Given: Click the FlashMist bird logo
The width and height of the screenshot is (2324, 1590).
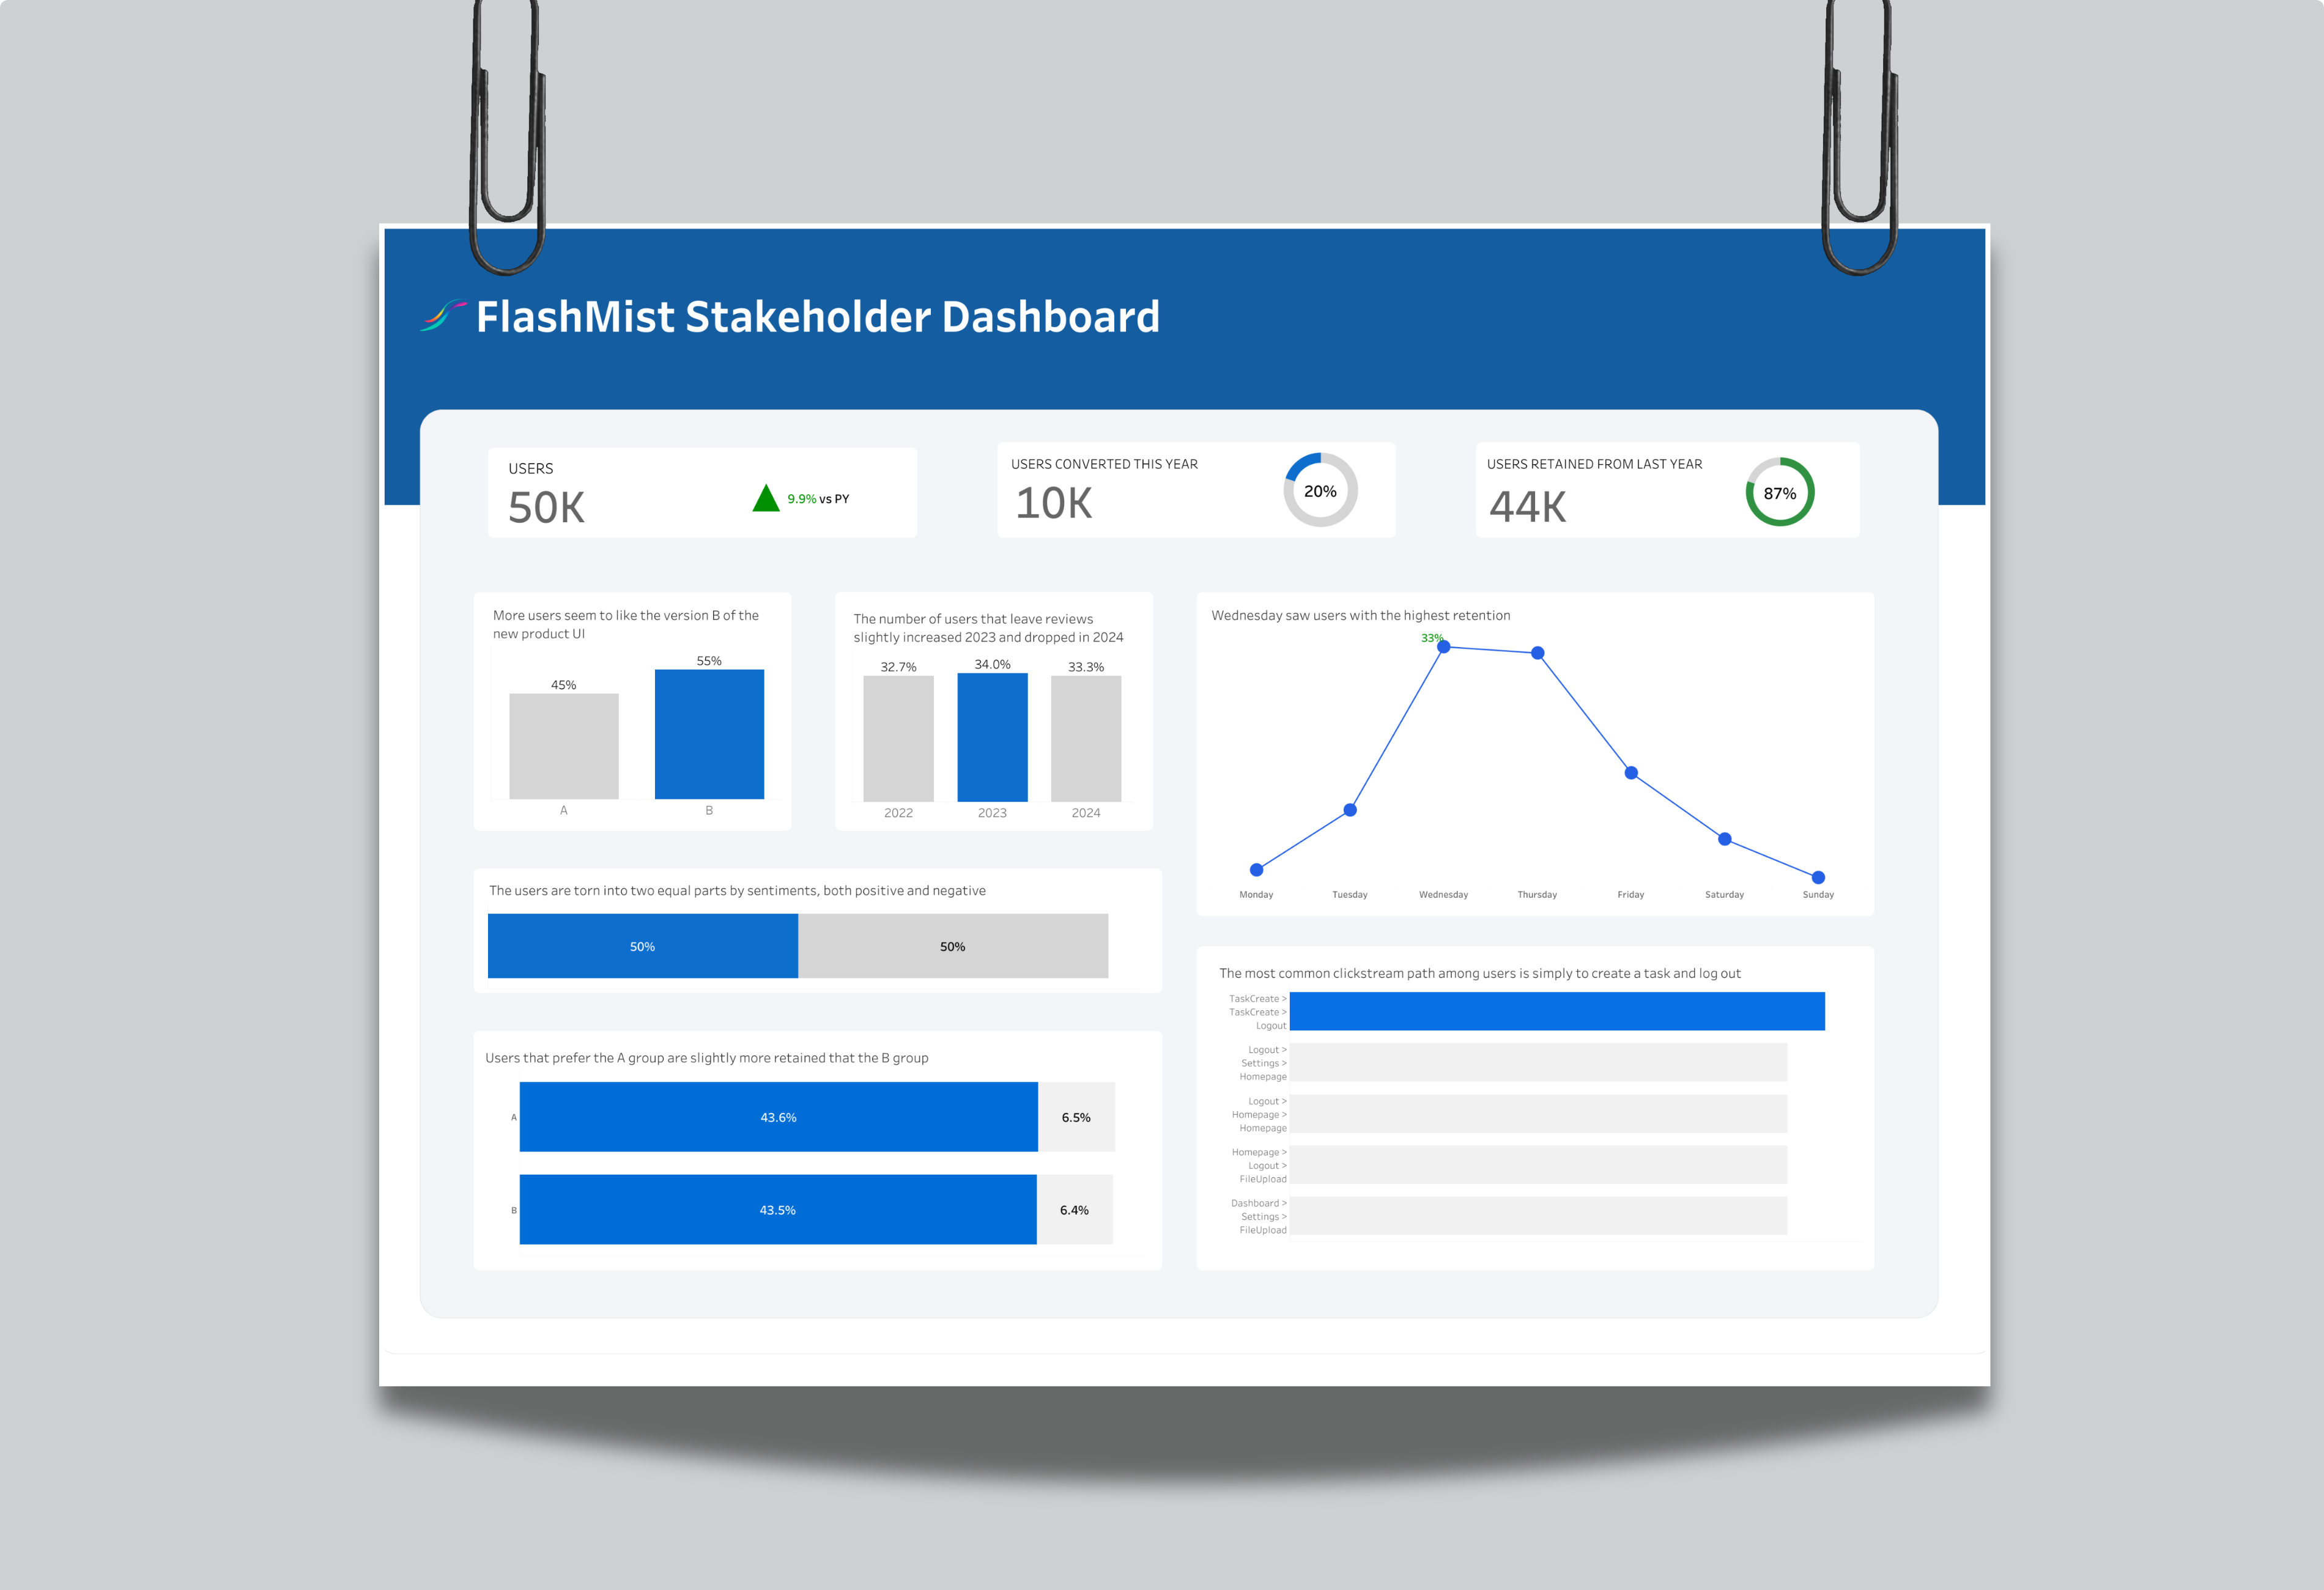Looking at the screenshot, I should click(x=443, y=316).
